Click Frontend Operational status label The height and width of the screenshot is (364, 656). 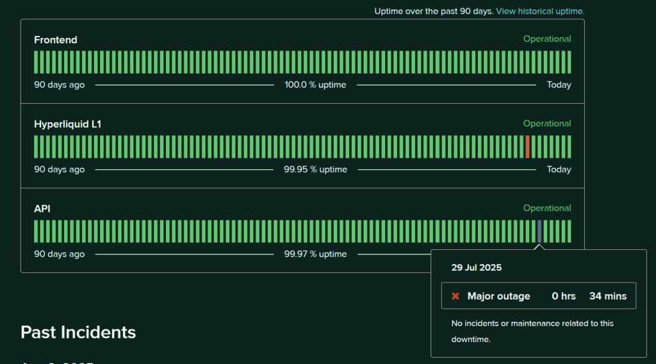coord(547,39)
